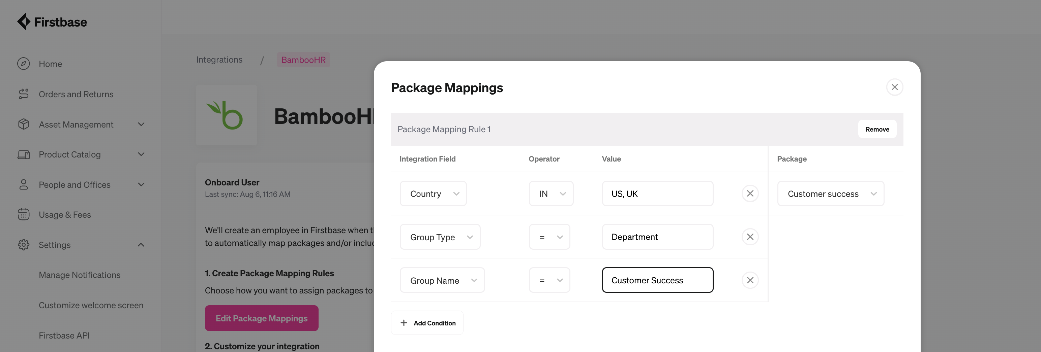Click 2. Customize your integration heading
The height and width of the screenshot is (352, 1041).
[262, 346]
